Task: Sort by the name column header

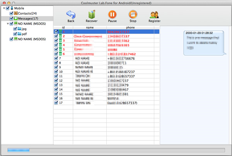Action: (x=90, y=27)
